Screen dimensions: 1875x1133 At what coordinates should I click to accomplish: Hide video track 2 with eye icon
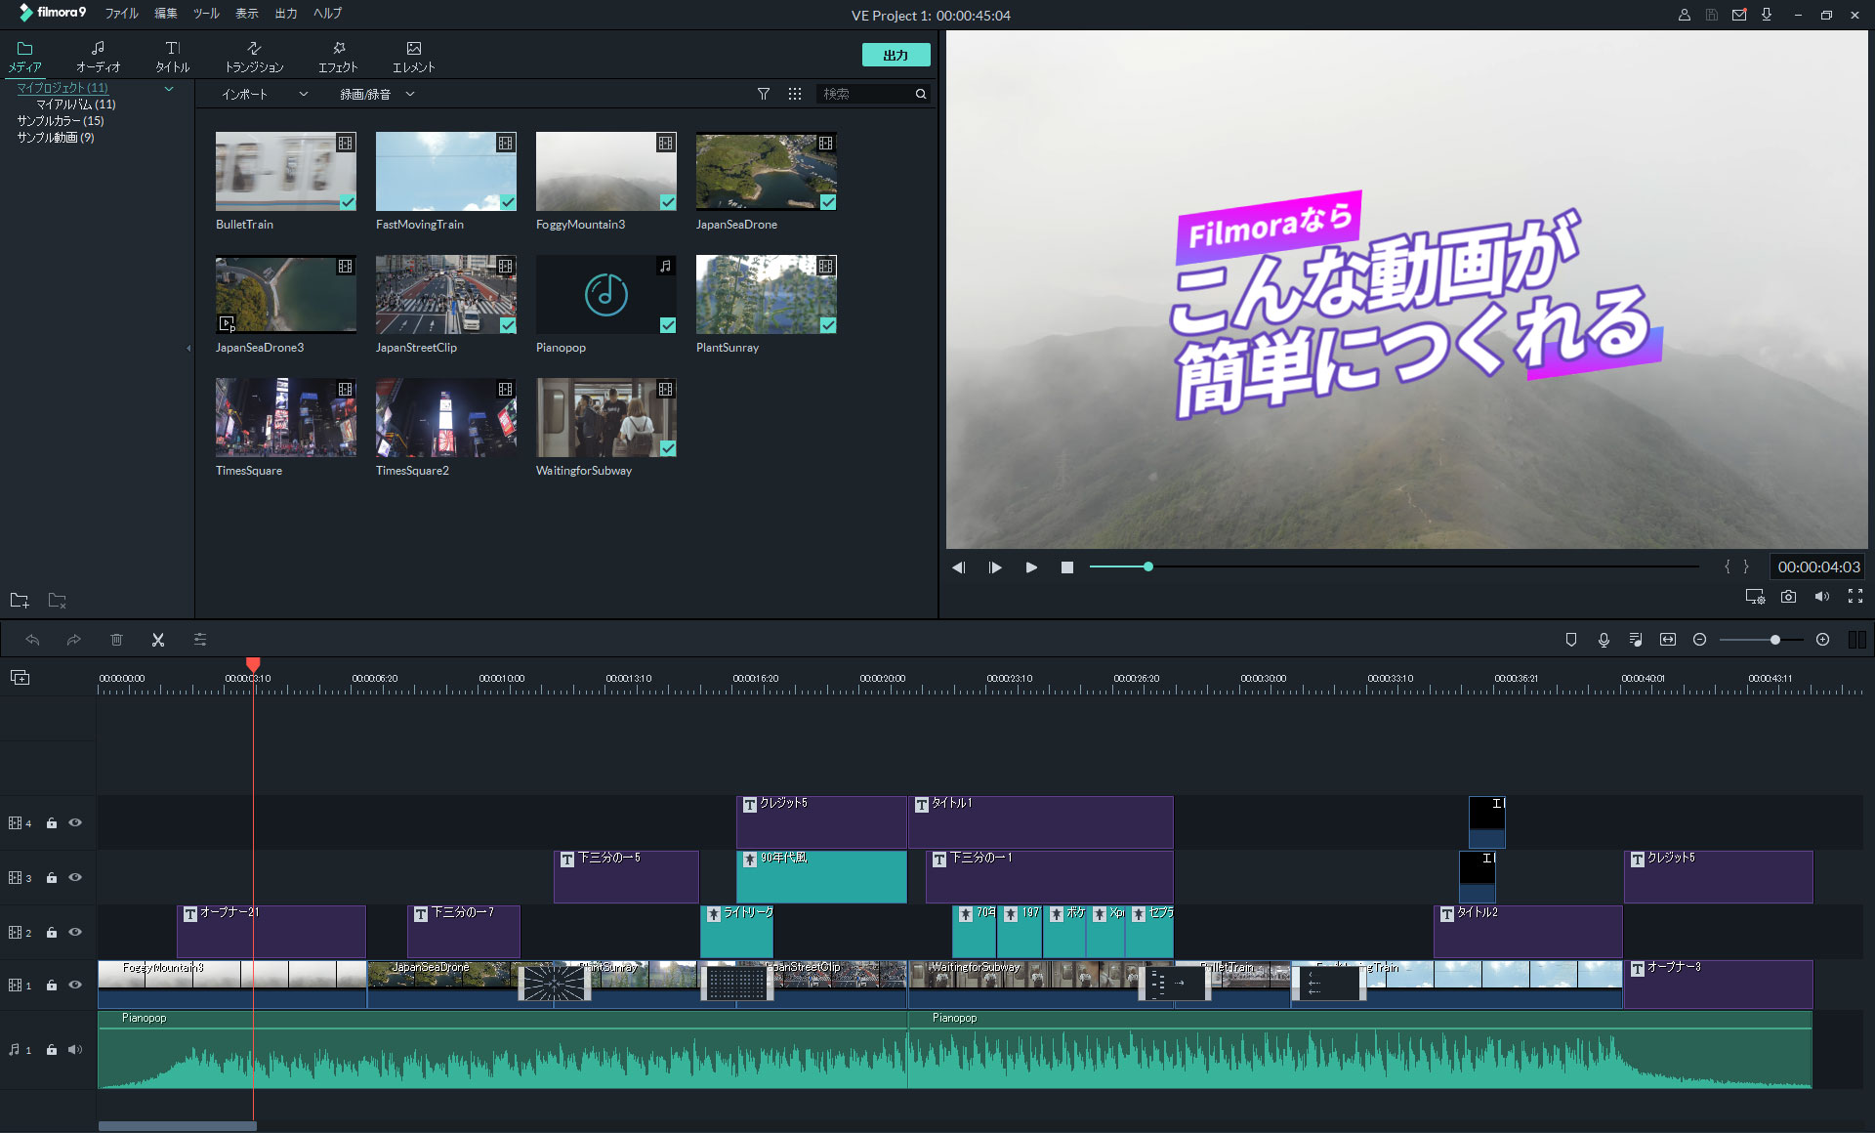tap(75, 932)
